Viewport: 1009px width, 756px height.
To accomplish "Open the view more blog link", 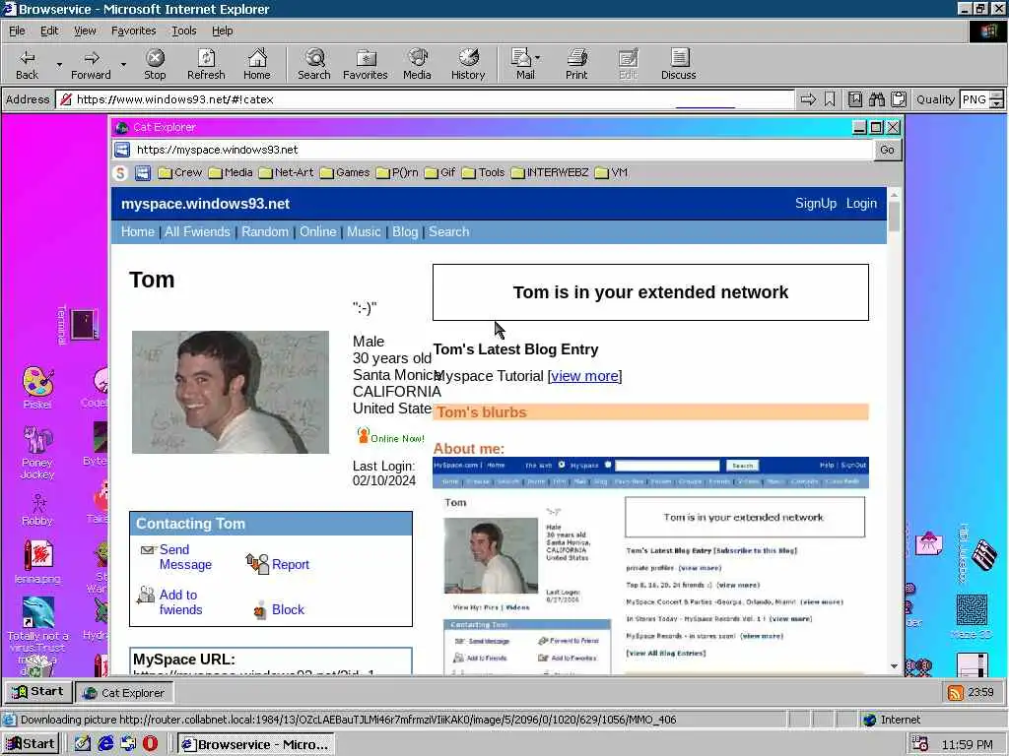I will (x=584, y=376).
